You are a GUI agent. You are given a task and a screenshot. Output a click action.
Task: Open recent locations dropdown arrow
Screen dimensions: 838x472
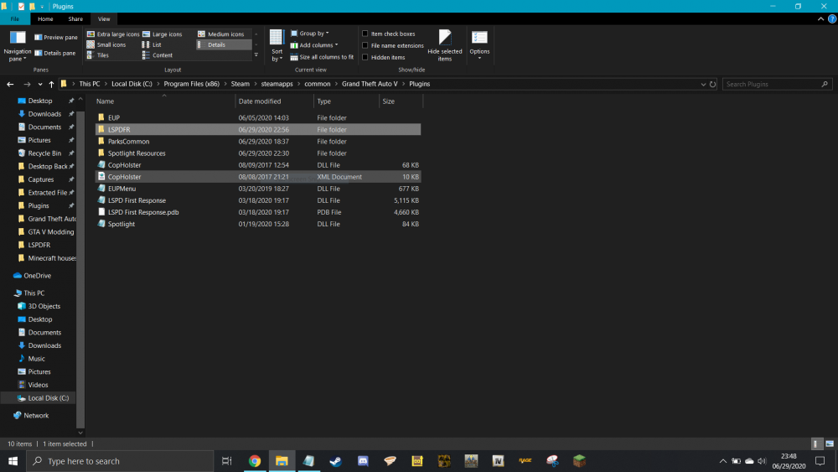tap(40, 84)
